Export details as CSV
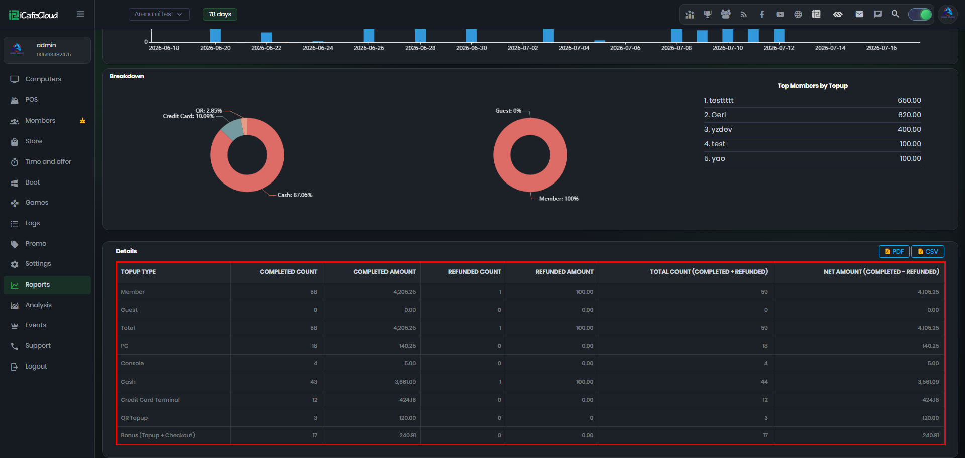 click(x=928, y=252)
